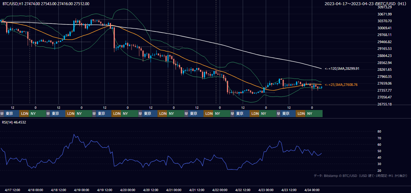
Task: Click the BTC/USD,H1 OHLC header text
Action: pos(46,4)
